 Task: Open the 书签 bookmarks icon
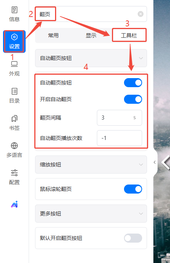[14, 123]
